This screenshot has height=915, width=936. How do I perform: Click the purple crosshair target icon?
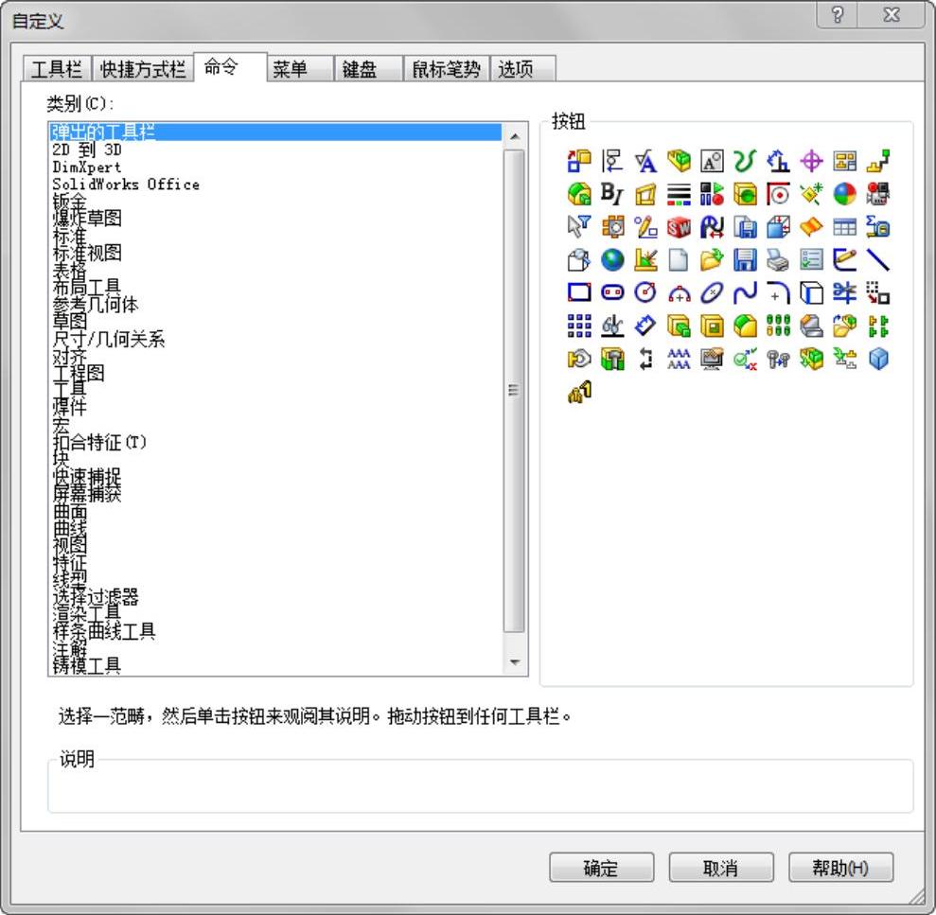pos(811,161)
